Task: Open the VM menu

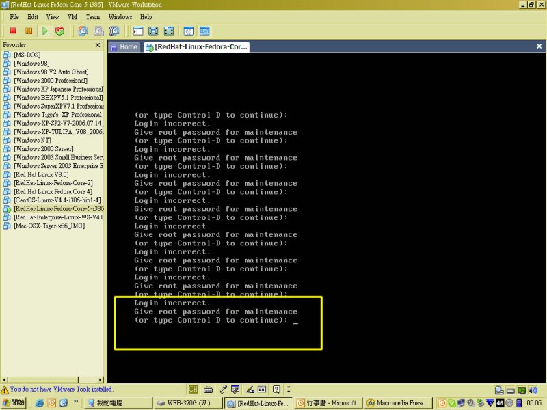Action: pyautogui.click(x=72, y=16)
